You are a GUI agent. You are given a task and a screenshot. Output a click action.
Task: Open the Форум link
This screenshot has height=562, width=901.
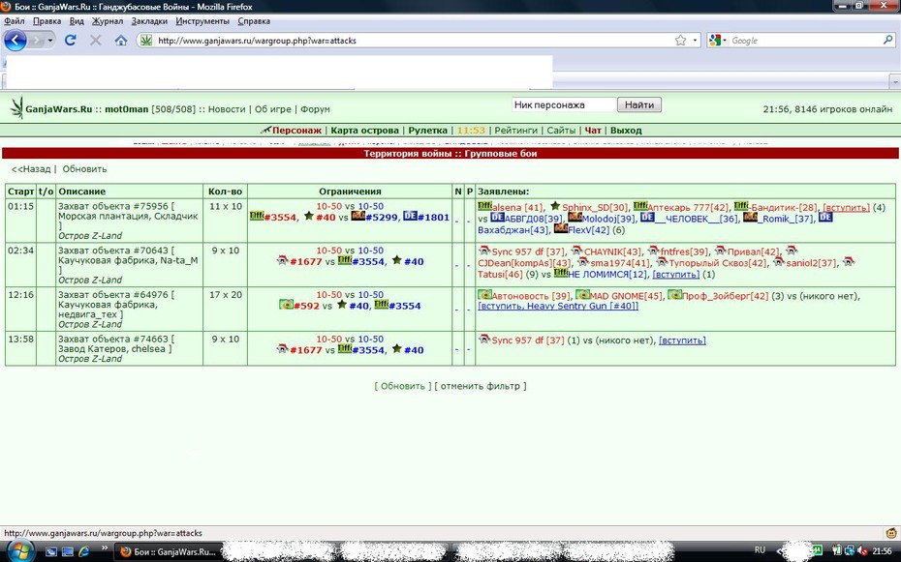(315, 109)
